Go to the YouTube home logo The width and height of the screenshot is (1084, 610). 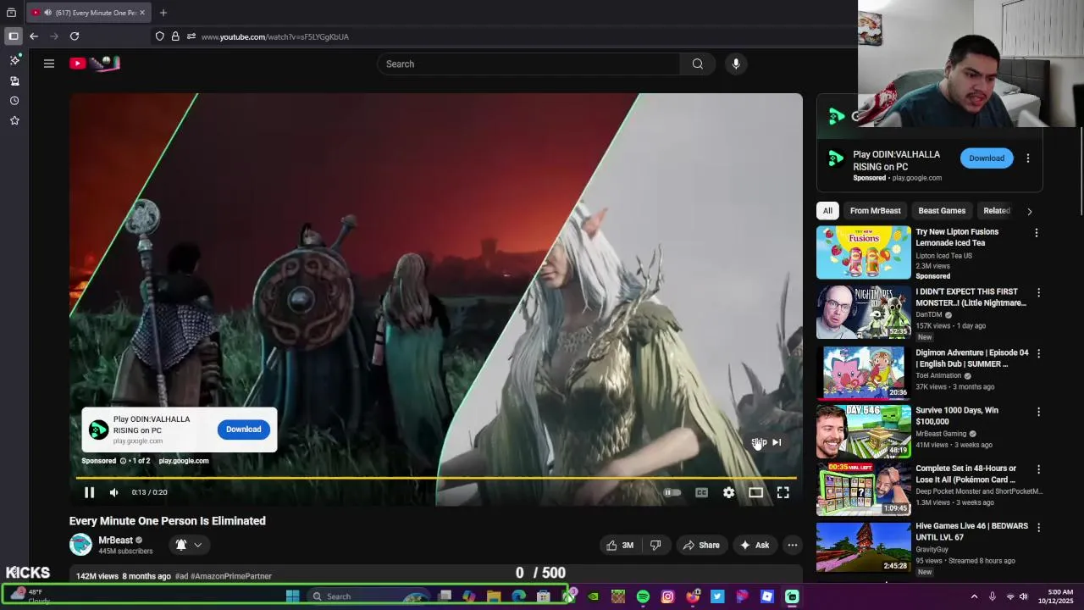point(95,64)
